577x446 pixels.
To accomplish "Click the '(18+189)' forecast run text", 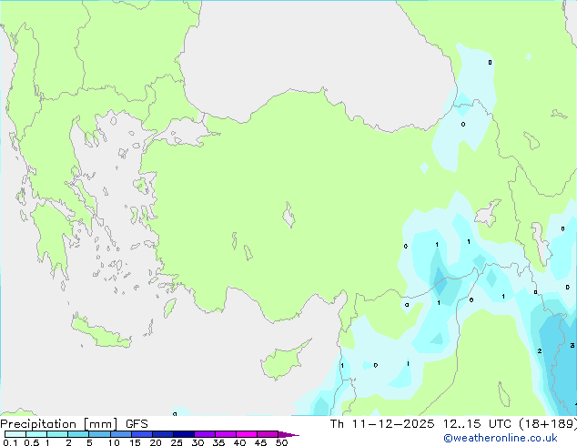I will 548,424.
